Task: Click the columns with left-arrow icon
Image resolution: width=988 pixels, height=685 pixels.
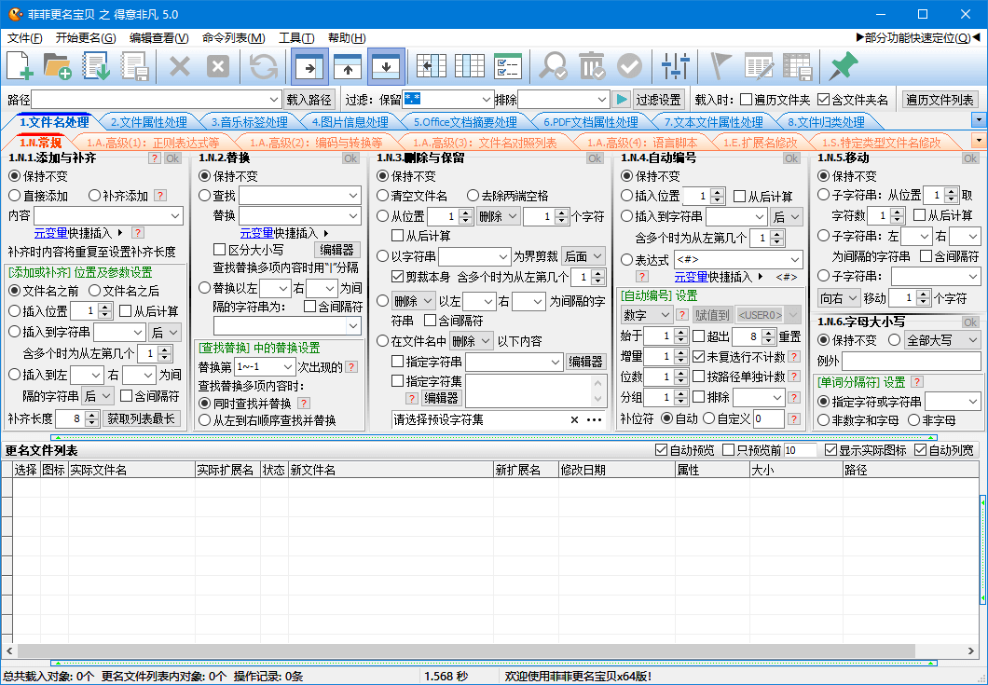Action: click(x=431, y=65)
